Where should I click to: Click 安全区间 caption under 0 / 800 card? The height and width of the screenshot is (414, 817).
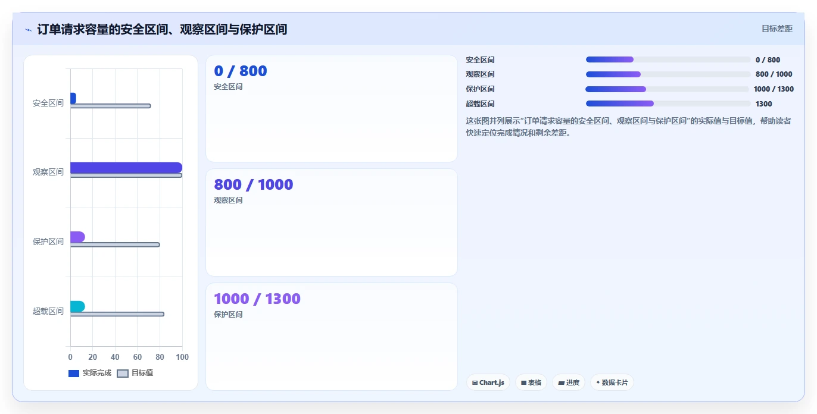pos(228,87)
